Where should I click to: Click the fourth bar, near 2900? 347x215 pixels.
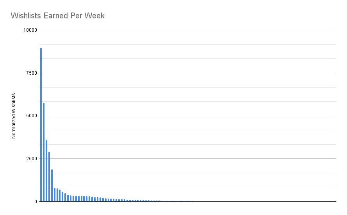pos(49,177)
